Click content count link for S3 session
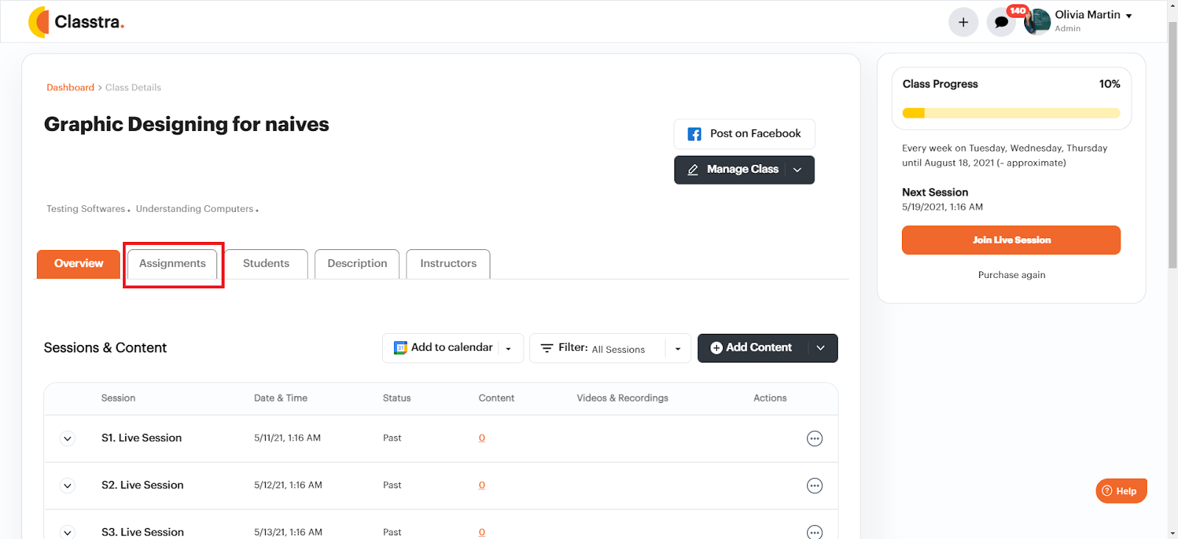The height and width of the screenshot is (539, 1178). (482, 532)
